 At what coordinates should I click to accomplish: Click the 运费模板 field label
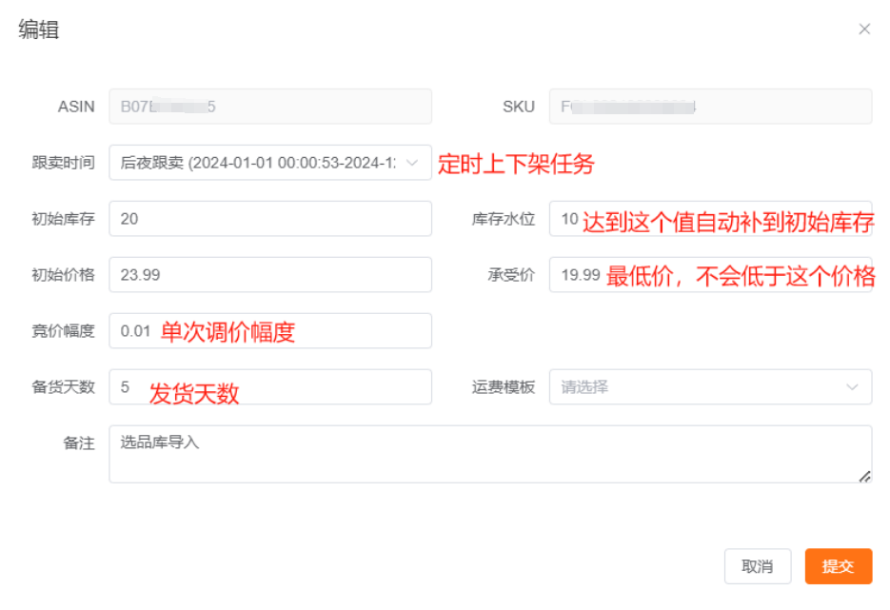click(504, 387)
